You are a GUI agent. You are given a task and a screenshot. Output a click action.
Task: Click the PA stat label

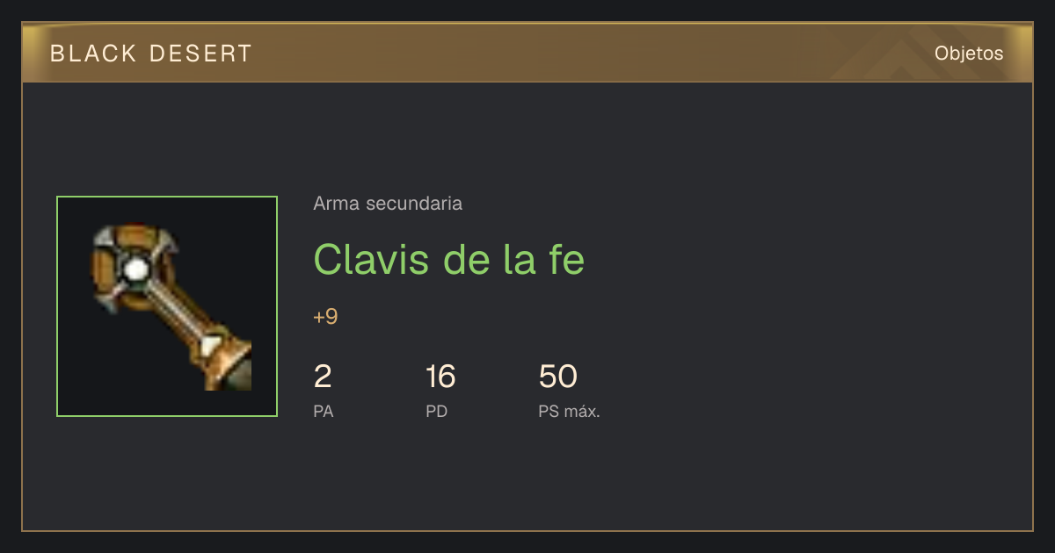(x=324, y=411)
